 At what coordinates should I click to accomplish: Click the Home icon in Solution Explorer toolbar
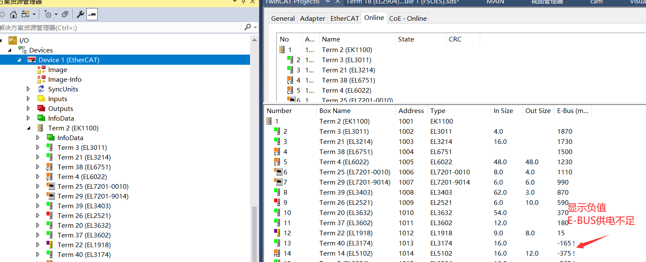[14, 15]
